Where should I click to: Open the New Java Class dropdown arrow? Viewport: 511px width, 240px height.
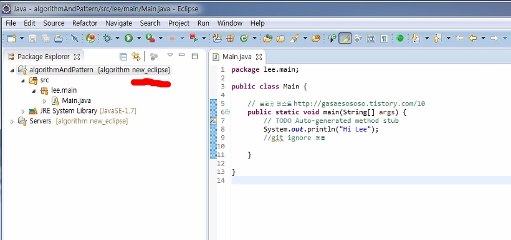(254, 39)
